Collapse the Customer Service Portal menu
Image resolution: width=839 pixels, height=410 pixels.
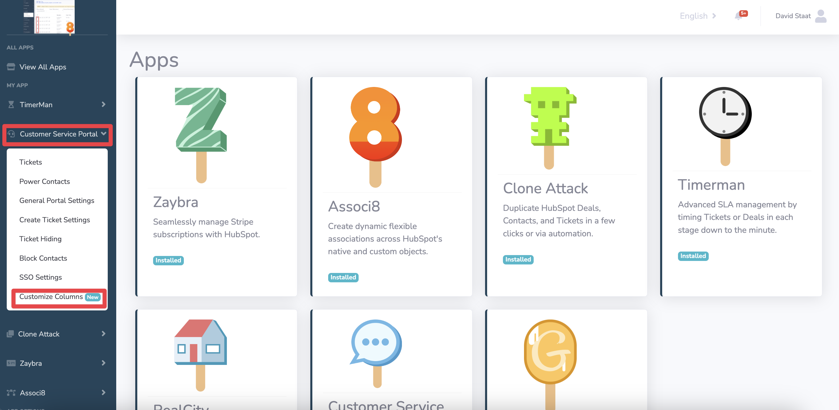(57, 134)
